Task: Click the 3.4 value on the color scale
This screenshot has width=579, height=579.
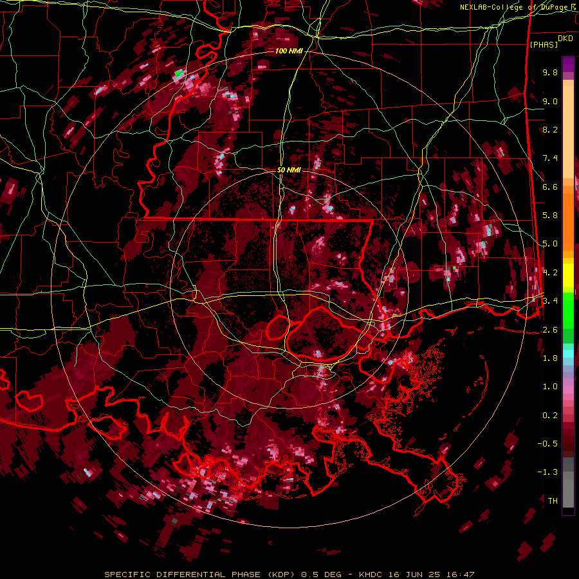Action: (550, 301)
